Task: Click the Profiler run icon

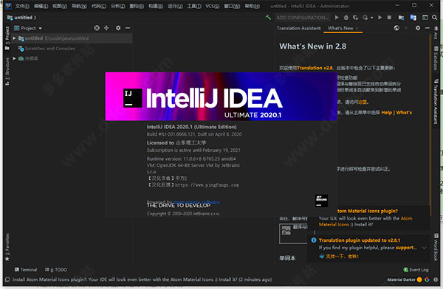Action: (365, 18)
